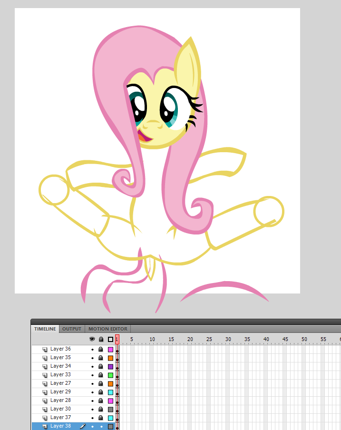Hide Layer 29 using its visibility dot
Screen dimensions: 341x430
(x=92, y=392)
